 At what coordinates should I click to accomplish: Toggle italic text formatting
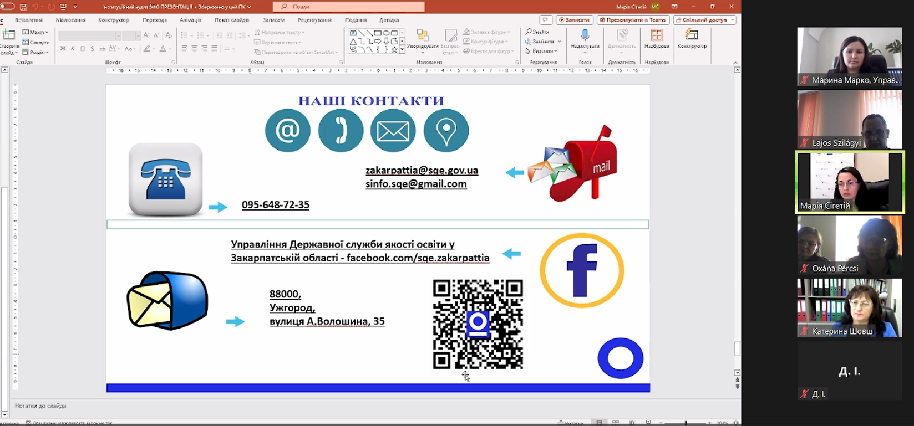(73, 49)
